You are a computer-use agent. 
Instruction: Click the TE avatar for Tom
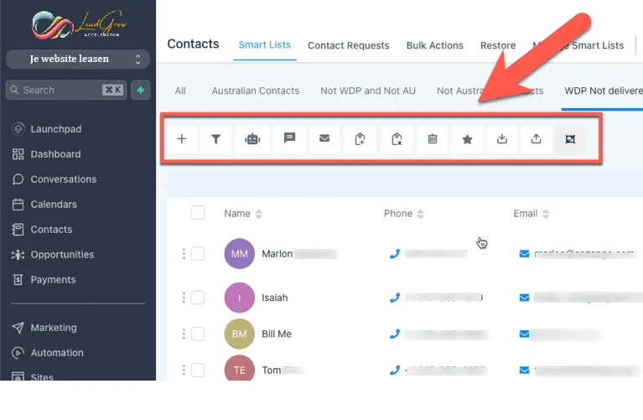click(x=240, y=369)
